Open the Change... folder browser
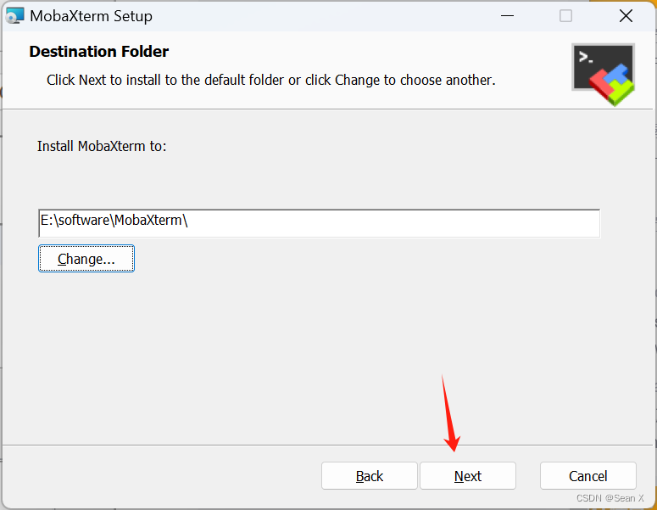 [x=86, y=259]
